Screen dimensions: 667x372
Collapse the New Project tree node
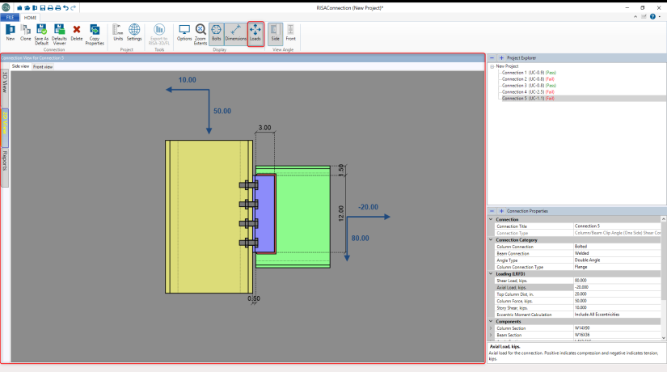pos(492,66)
